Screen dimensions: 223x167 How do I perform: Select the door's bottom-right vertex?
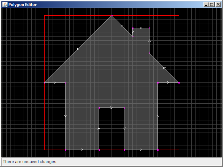point(124,150)
